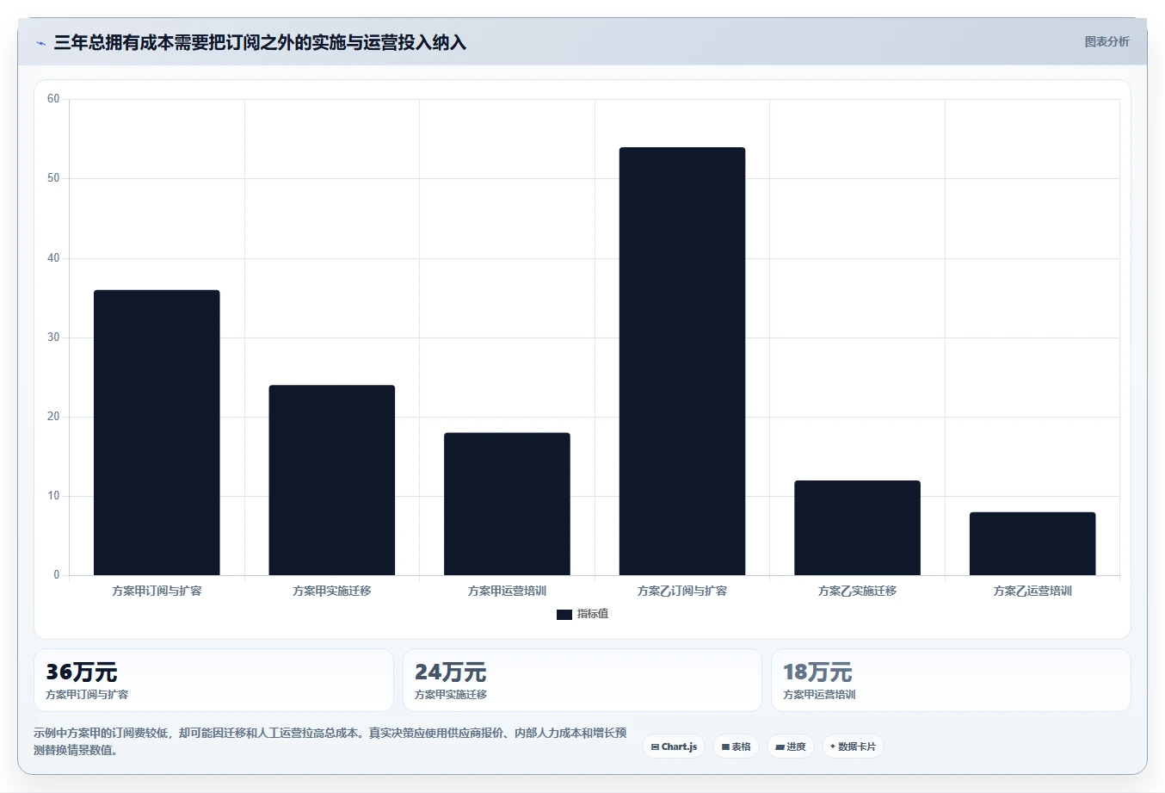Select the 方案甲订阅与扩容 bar

[x=157, y=432]
